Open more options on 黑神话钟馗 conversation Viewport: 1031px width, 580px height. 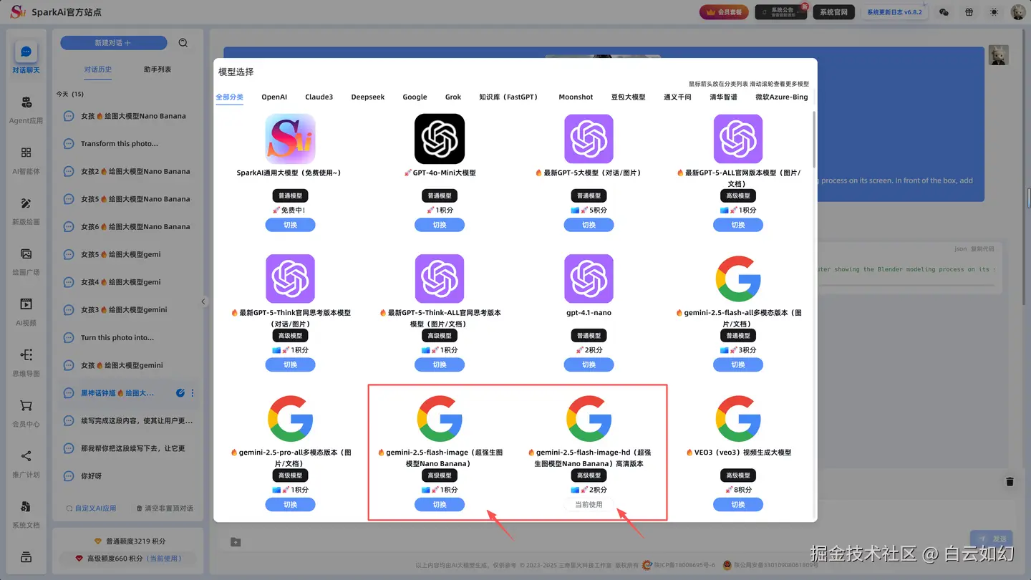[x=193, y=393]
